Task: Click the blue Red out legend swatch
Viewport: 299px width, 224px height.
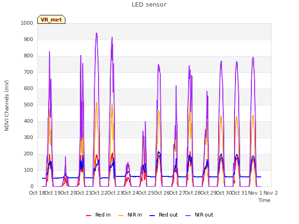Action: [152, 216]
